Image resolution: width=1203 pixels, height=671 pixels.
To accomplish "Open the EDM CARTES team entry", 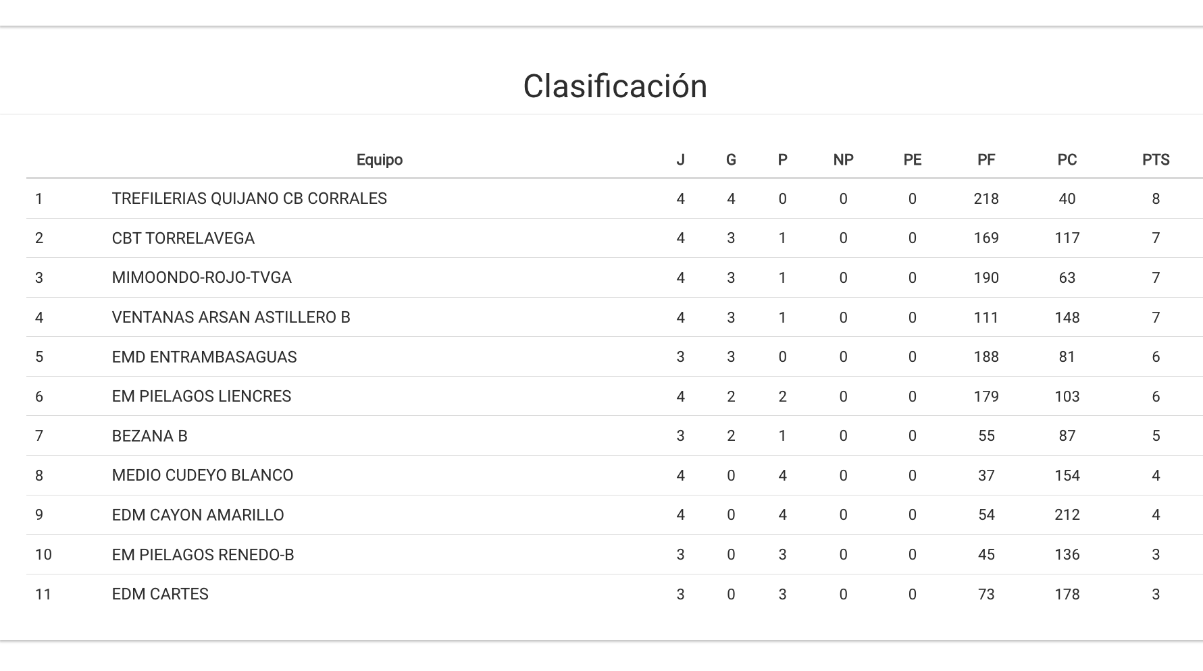I will pos(160,594).
